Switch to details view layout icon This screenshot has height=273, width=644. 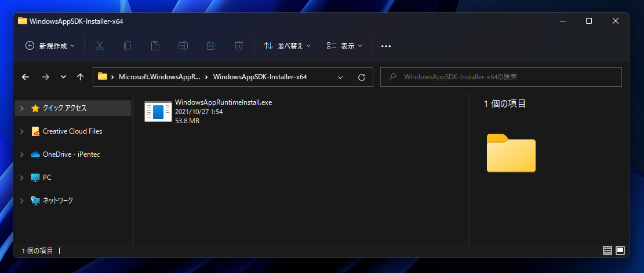click(607, 250)
